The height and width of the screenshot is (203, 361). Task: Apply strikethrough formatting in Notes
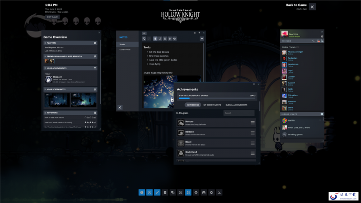(x=170, y=39)
